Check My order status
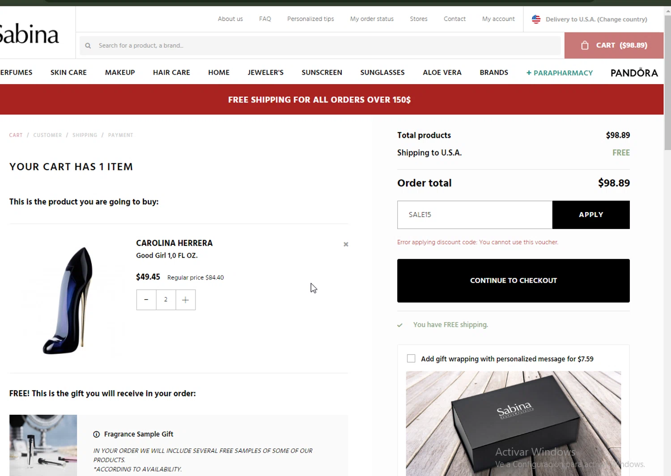Viewport: 671px width, 476px height. (x=372, y=19)
